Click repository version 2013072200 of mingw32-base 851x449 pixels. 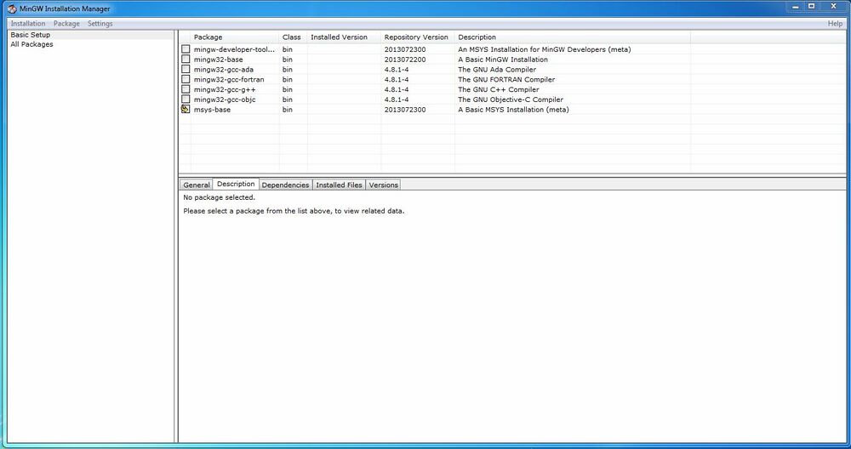tap(405, 60)
